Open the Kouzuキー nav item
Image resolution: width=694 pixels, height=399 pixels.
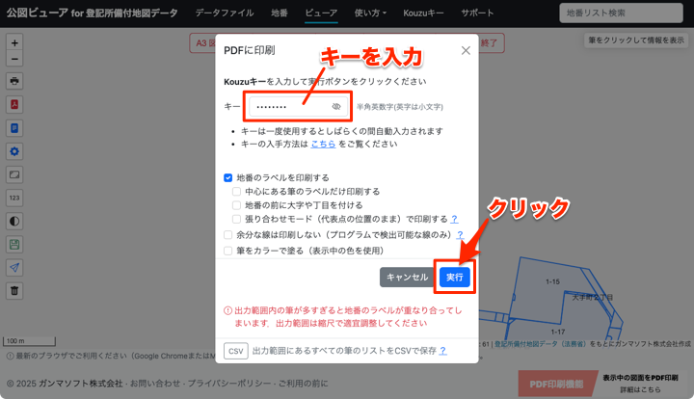(425, 13)
